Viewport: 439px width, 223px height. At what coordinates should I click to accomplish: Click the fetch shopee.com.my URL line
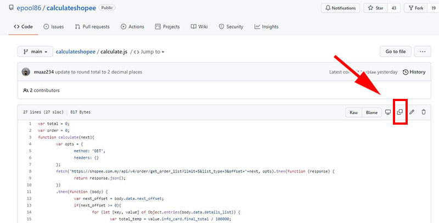point(195,171)
